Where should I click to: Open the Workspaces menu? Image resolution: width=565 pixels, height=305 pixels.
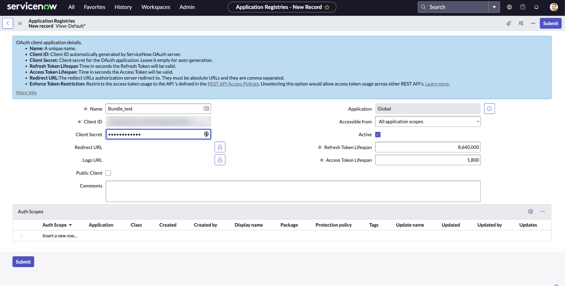156,7
